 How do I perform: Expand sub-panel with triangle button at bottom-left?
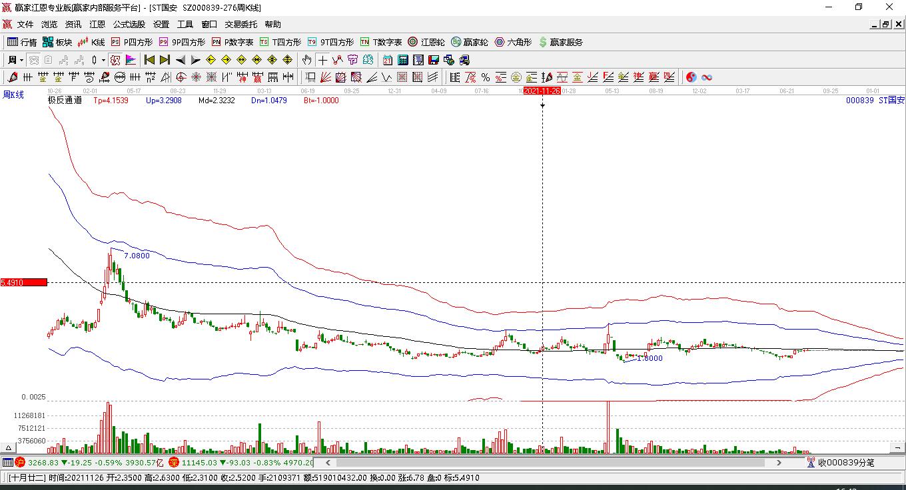click(9, 448)
